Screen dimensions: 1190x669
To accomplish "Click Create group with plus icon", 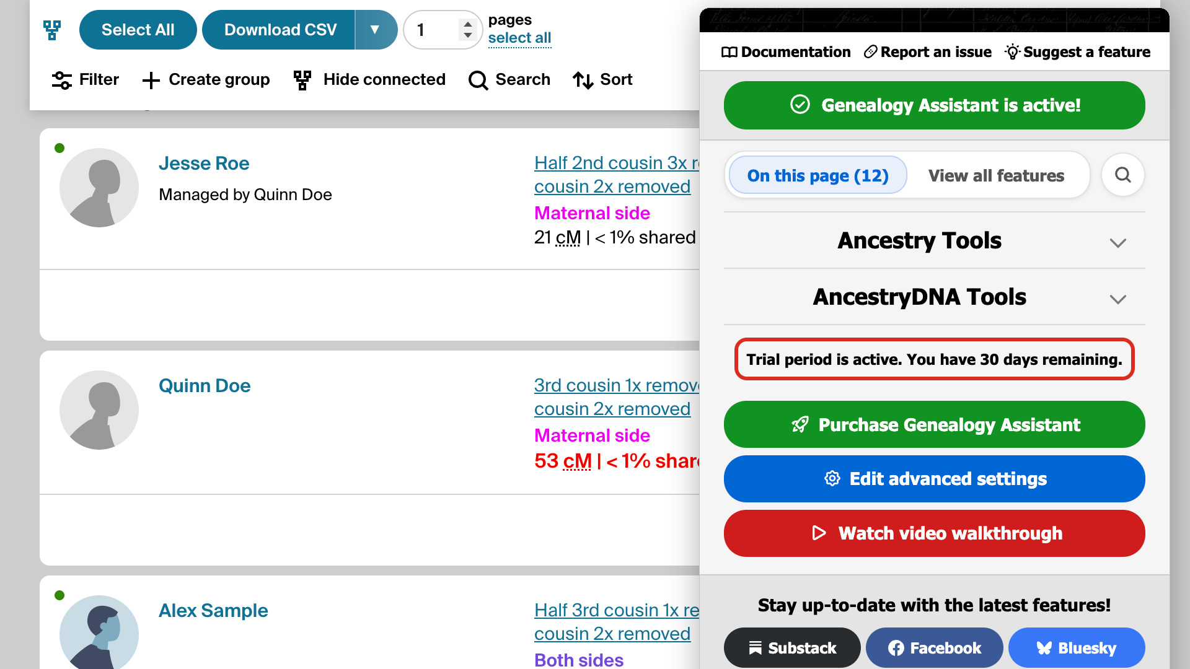I will [206, 80].
